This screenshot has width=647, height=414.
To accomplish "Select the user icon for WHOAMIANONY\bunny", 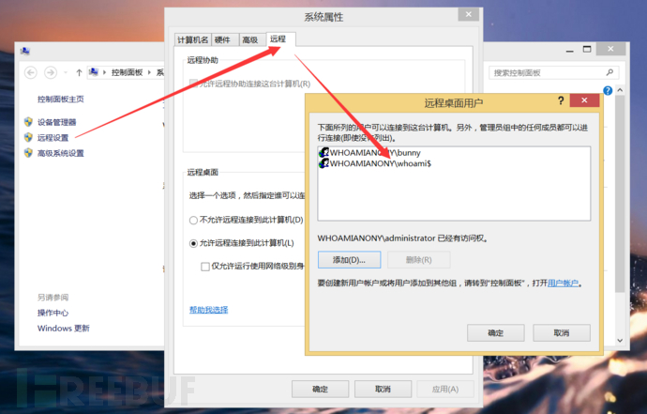I will (323, 152).
